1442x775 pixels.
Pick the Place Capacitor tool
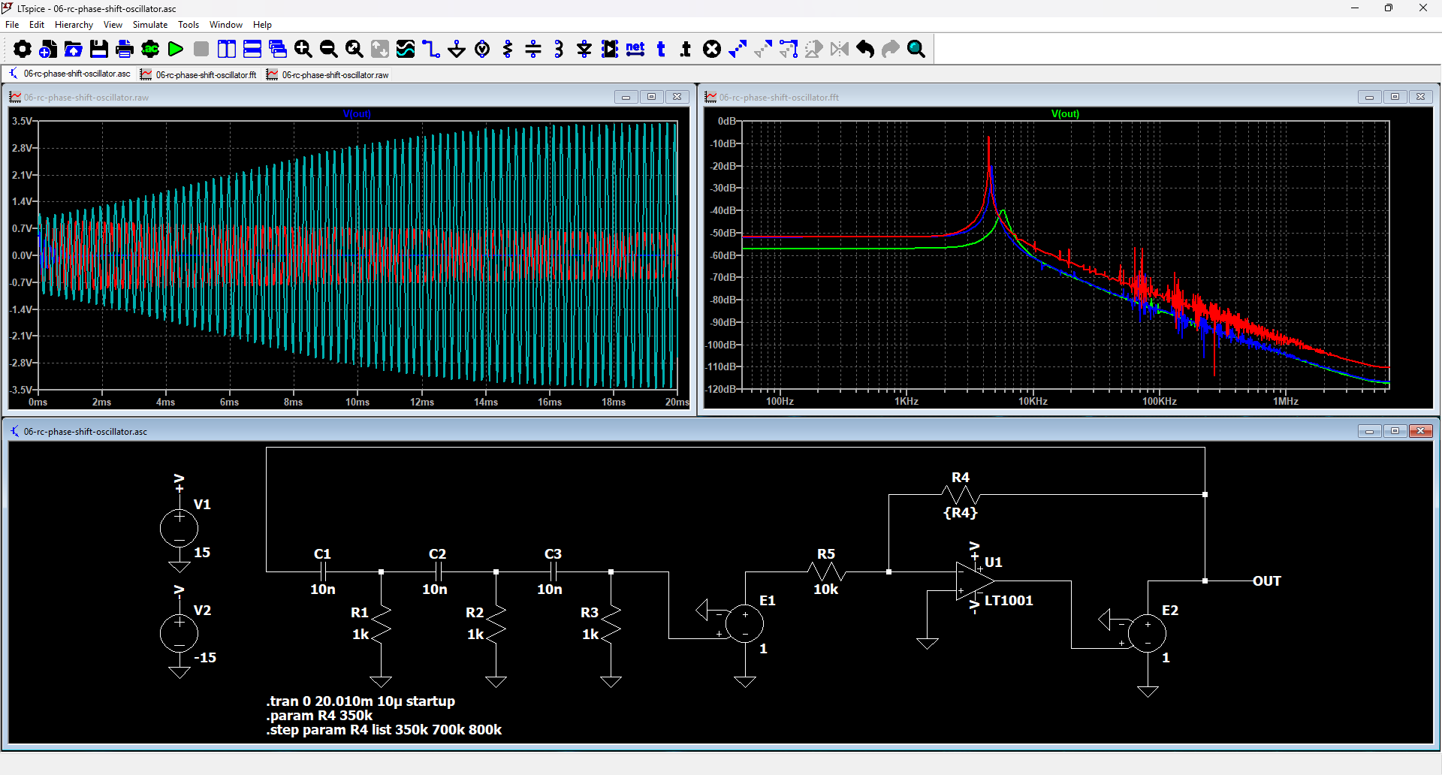533,50
